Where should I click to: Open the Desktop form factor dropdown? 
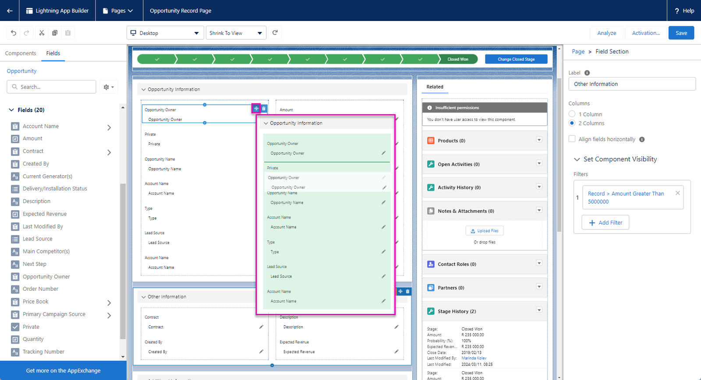pyautogui.click(x=166, y=33)
